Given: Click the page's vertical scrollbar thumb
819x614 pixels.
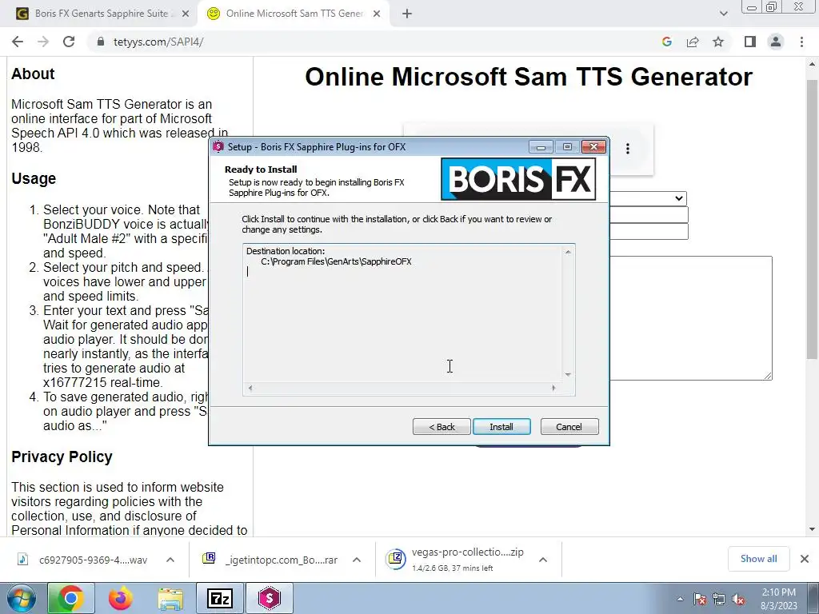Looking at the screenshot, I should point(812,219).
